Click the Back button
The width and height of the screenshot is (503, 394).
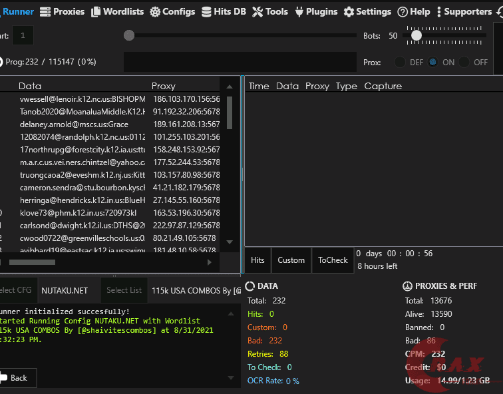point(18,378)
